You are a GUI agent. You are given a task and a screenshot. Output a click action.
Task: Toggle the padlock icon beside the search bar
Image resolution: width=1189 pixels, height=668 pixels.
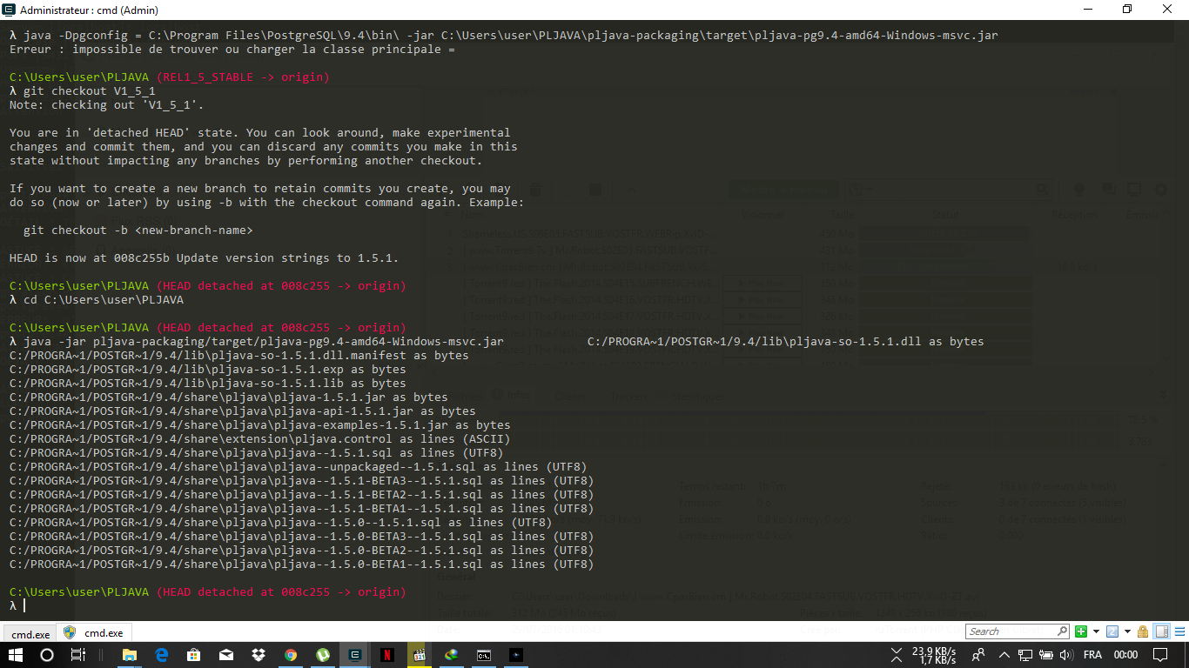point(1143,631)
